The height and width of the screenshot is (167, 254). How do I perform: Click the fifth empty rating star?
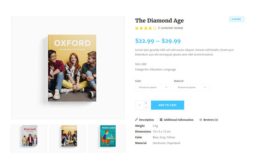(x=155, y=28)
